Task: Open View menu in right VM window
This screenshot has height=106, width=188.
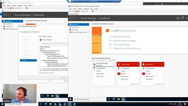Action: tap(92, 9)
